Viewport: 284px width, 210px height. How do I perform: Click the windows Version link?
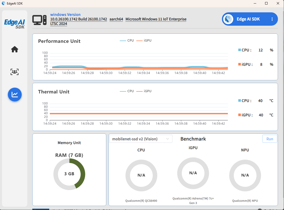[65, 14]
